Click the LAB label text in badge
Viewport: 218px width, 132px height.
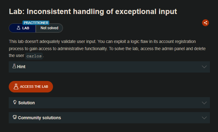pos(26,28)
